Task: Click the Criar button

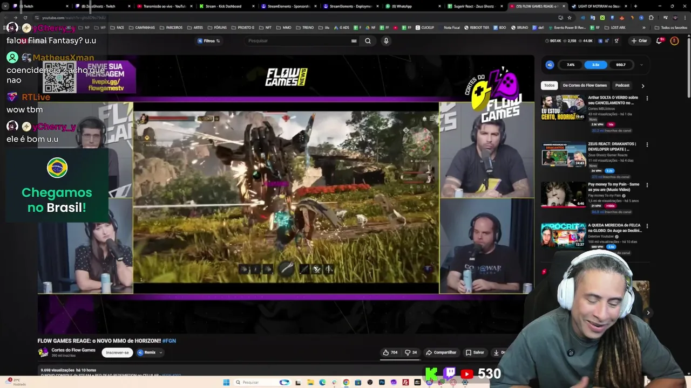Action: click(x=639, y=40)
